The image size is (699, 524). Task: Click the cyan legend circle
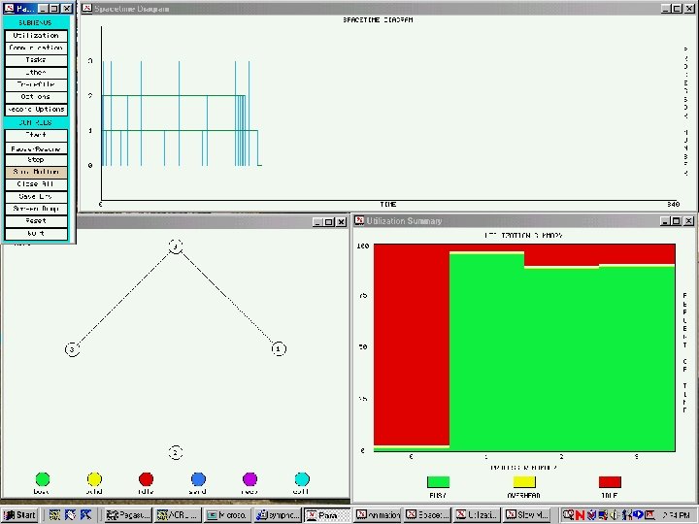302,479
